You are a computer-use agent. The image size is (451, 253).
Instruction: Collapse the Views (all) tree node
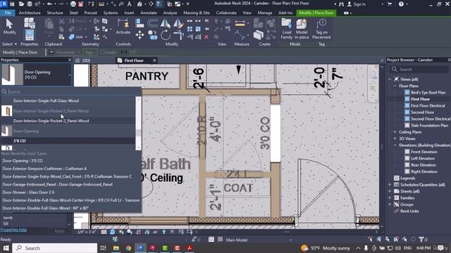click(x=390, y=79)
